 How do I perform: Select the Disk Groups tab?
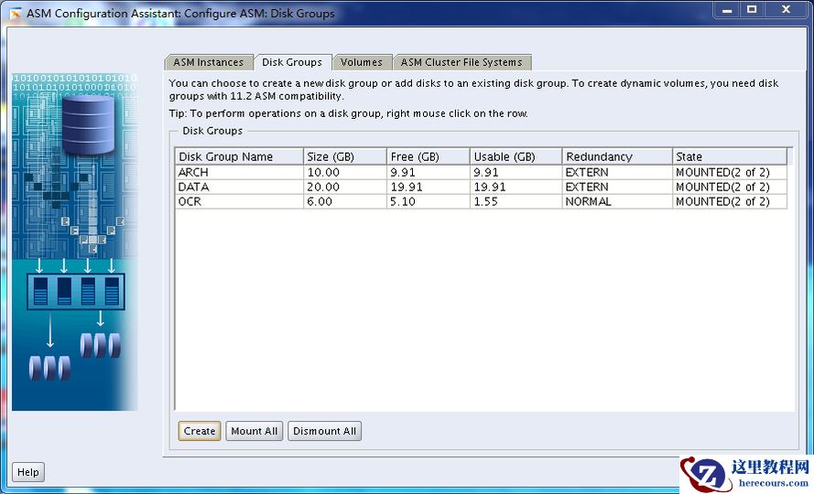[292, 62]
